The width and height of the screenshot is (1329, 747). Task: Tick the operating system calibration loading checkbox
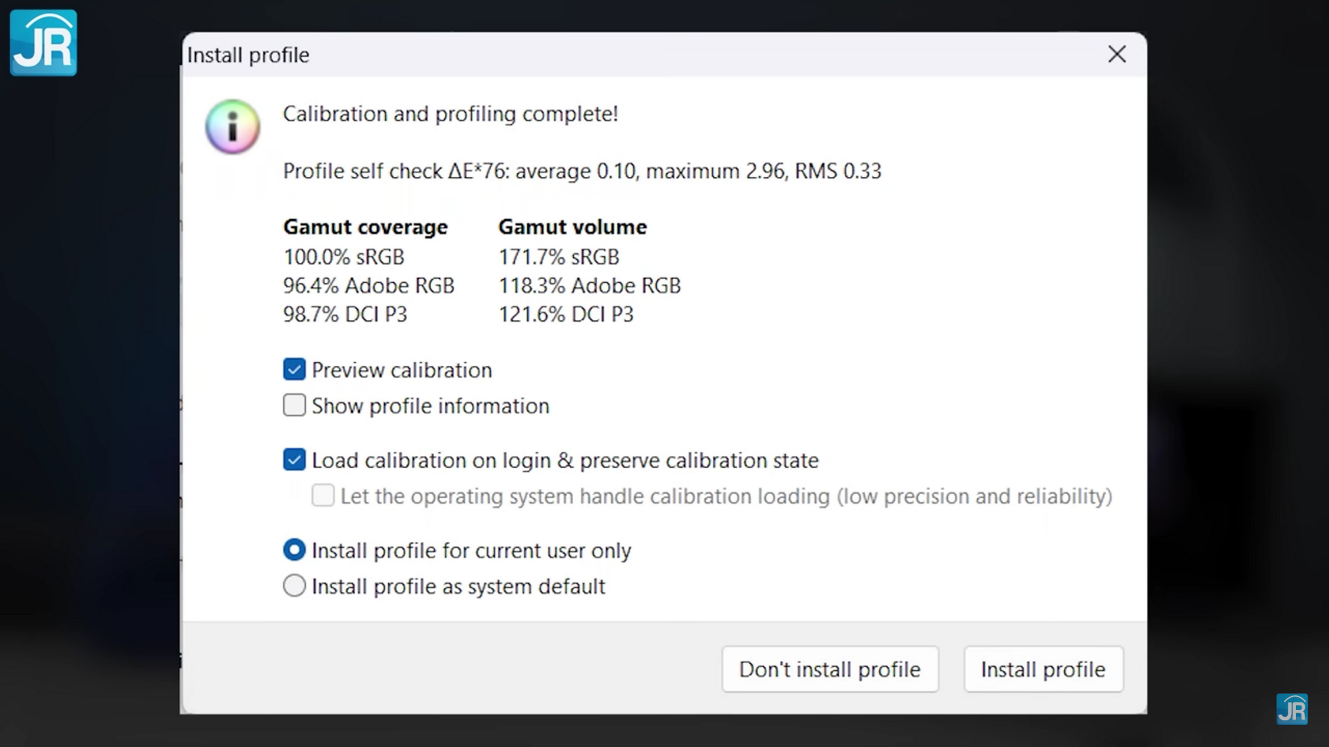[x=323, y=495]
